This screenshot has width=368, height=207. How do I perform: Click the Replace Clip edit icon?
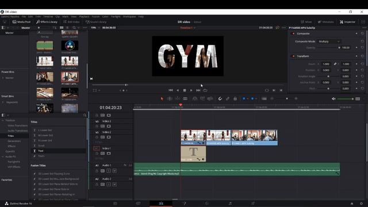[210, 99]
